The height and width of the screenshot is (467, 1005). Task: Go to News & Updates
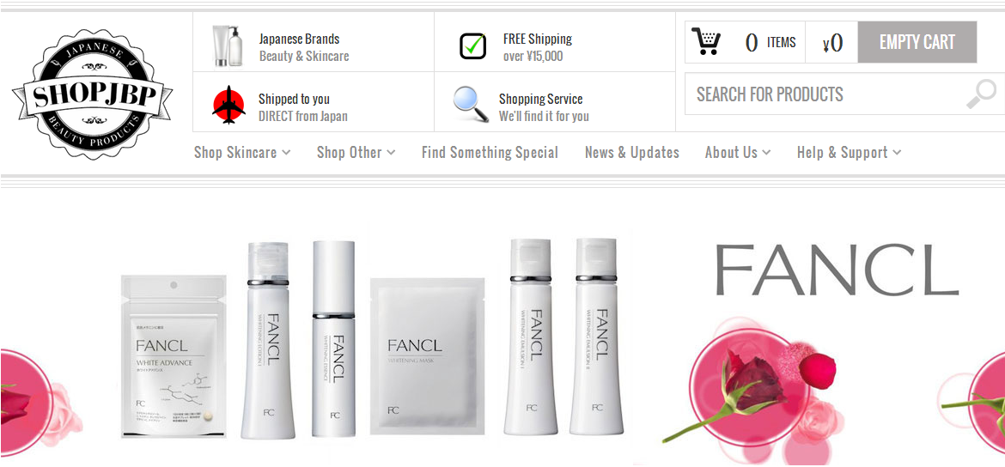pyautogui.click(x=632, y=153)
